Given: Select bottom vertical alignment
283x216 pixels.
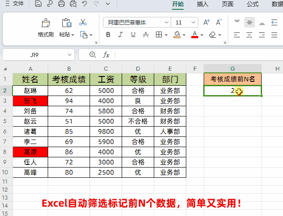Looking at the screenshot, I should [262, 23].
